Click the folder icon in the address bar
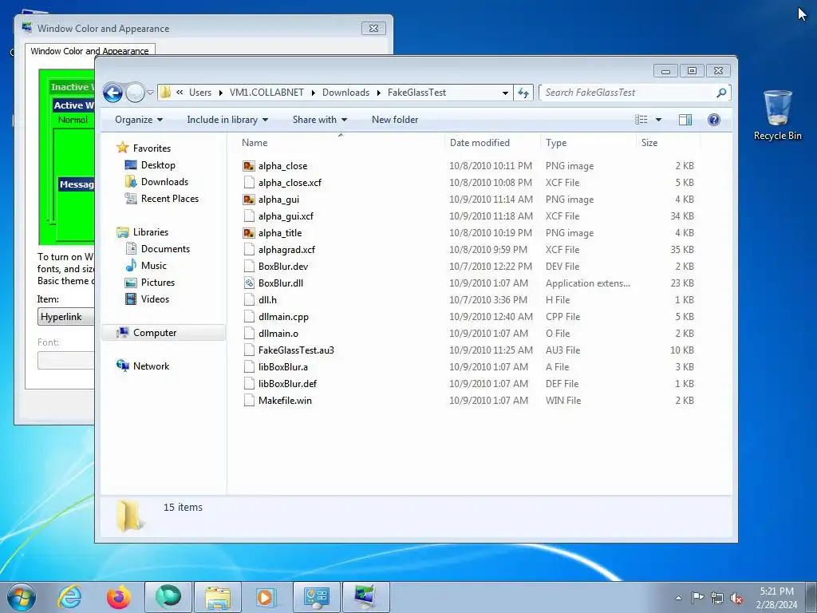This screenshot has width=817, height=613. (165, 93)
